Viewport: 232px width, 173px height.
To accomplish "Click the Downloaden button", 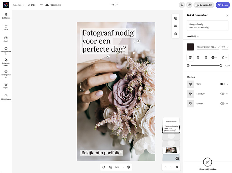I will (204, 5).
